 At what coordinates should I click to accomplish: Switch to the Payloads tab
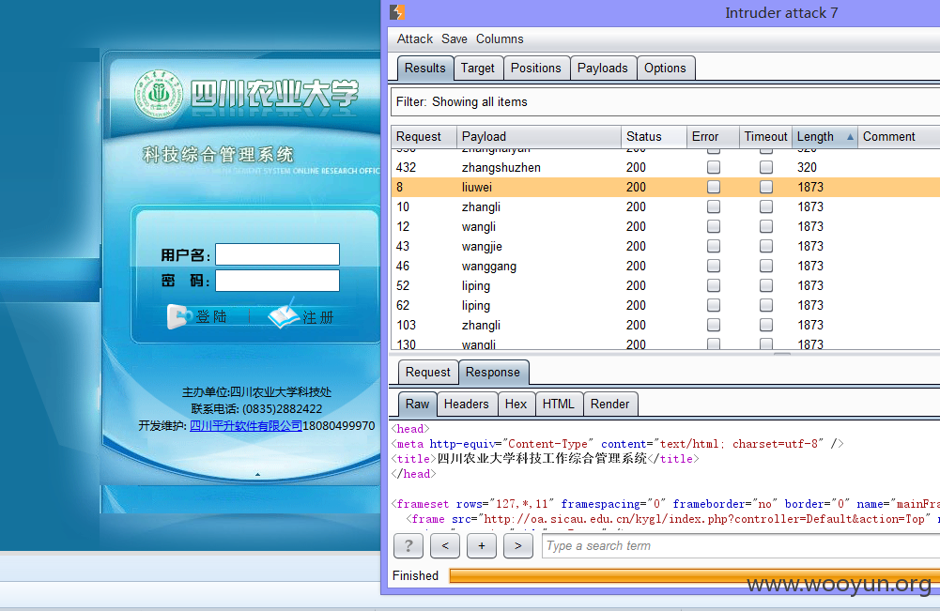[x=603, y=69]
